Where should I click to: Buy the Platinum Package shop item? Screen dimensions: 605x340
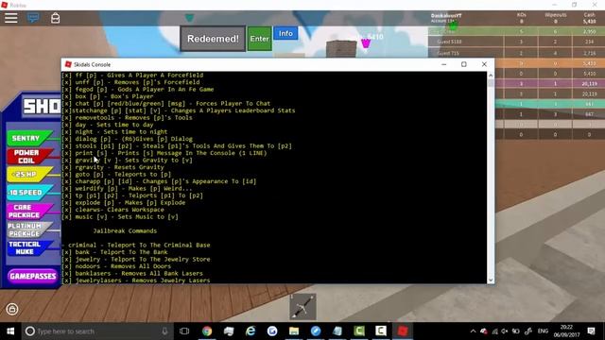[29, 229]
